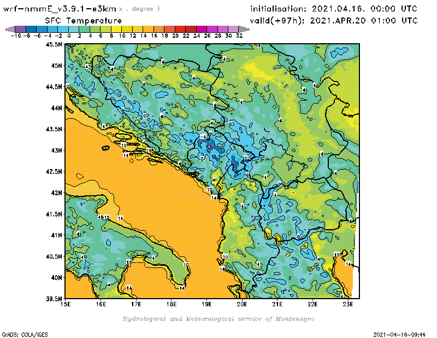Click the 42N latitude label
The height and width of the screenshot is (338, 437).
click(x=56, y=193)
